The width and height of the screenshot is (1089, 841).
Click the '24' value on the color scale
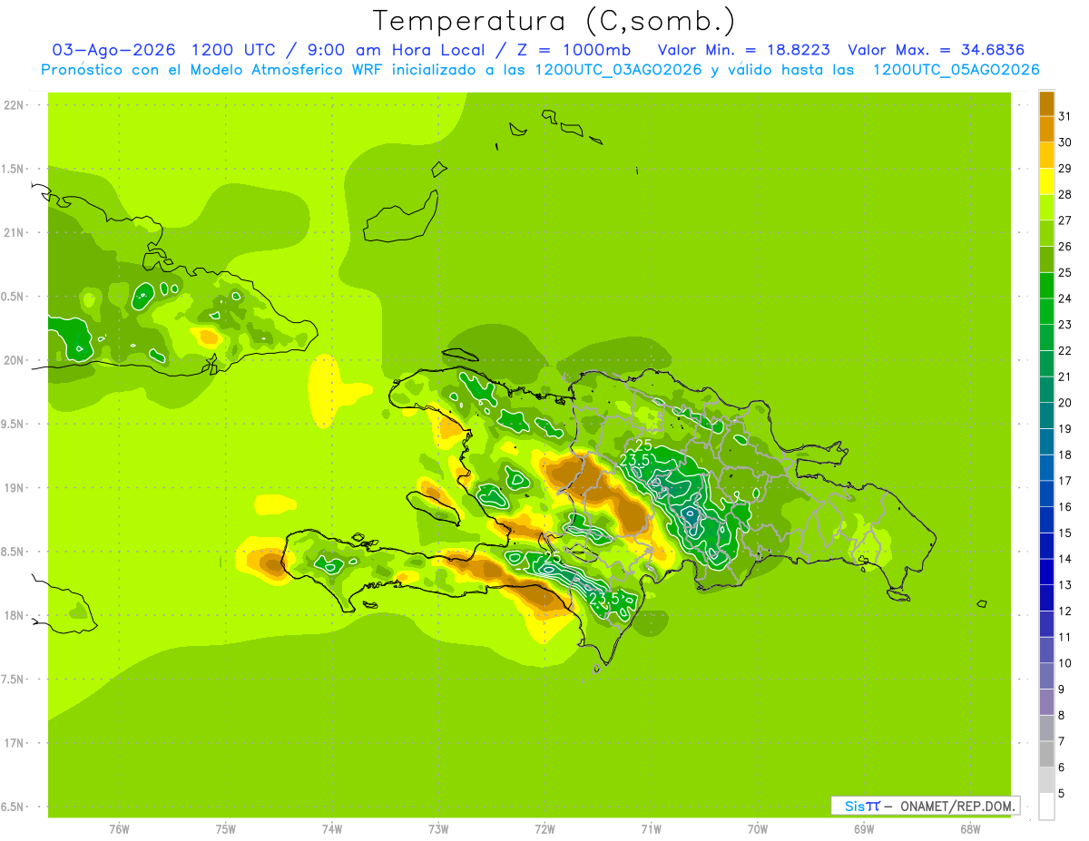click(x=1064, y=298)
